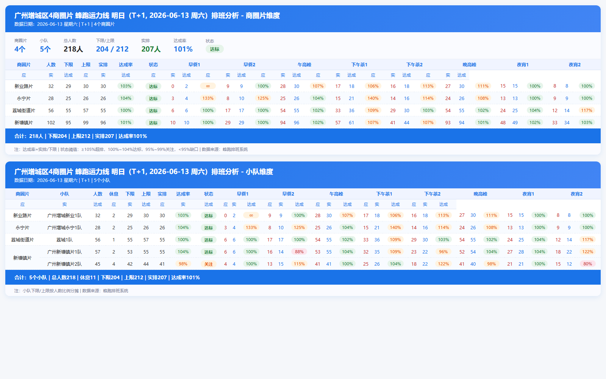Click the 达标 badge in the summary card
Viewport: 606px width, 379px height.
pos(214,49)
